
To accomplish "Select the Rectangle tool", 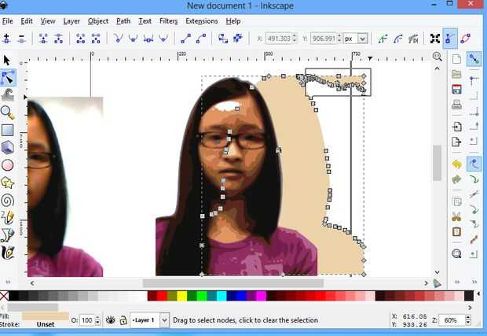I will [7, 131].
